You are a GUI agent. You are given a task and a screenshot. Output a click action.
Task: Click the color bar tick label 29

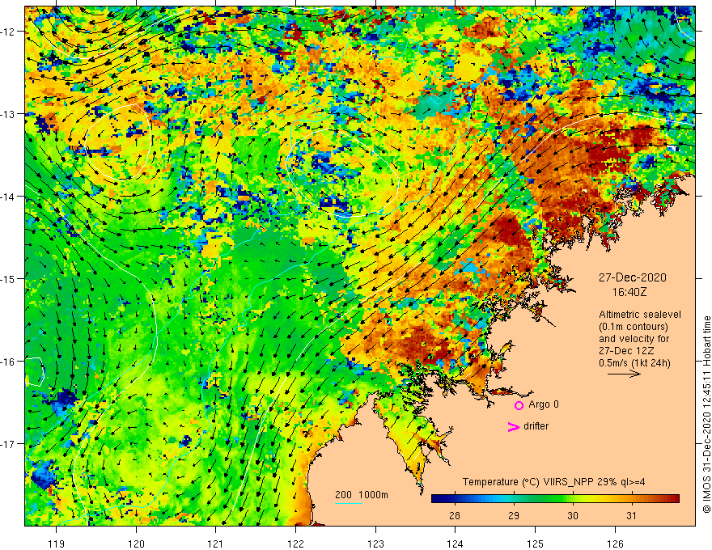(x=514, y=515)
